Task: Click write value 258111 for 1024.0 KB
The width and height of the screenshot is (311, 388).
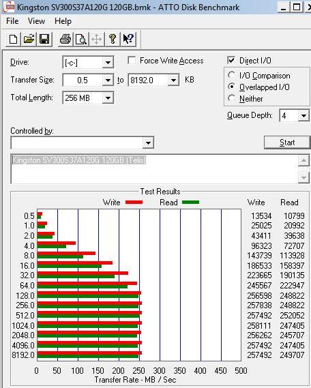Action: tap(259, 326)
